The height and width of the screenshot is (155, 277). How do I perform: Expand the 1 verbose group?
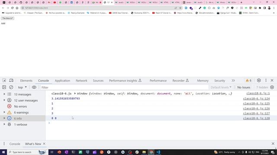point(4,124)
